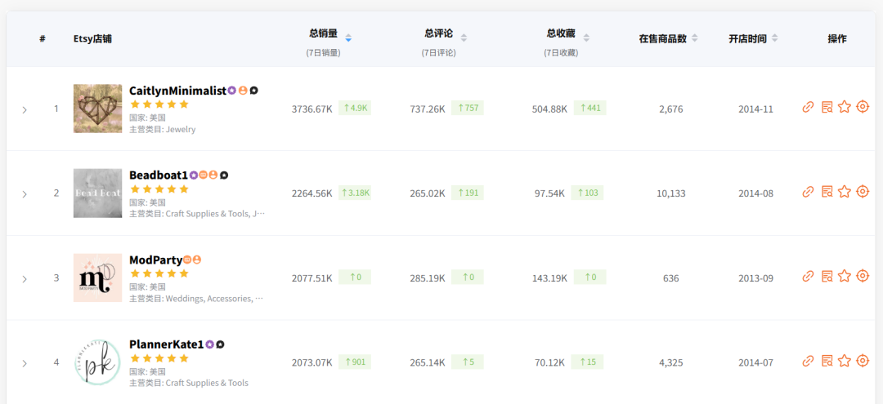
Task: Star the CaitlynMinimalist shop
Action: tap(845, 107)
